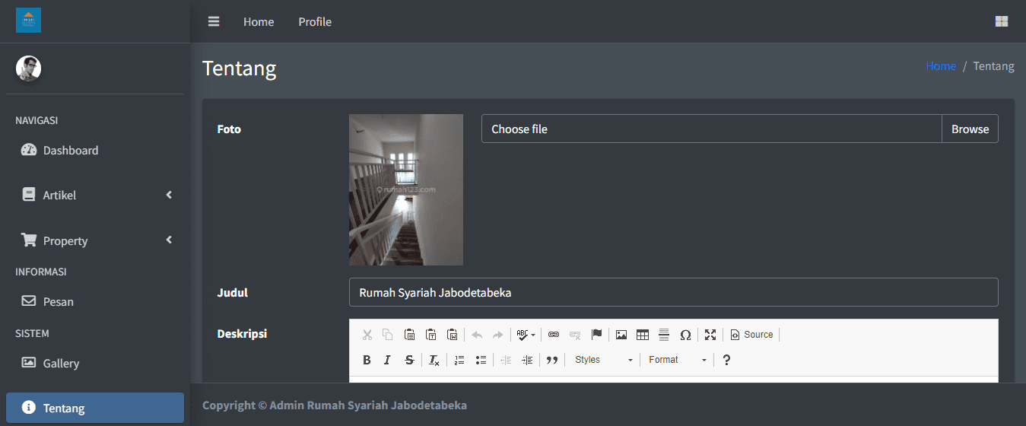Insert a special character with the omega icon
This screenshot has width=1026, height=426.
pos(685,335)
